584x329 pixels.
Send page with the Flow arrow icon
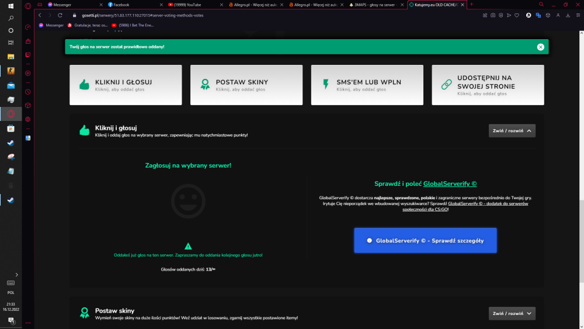pos(509,15)
